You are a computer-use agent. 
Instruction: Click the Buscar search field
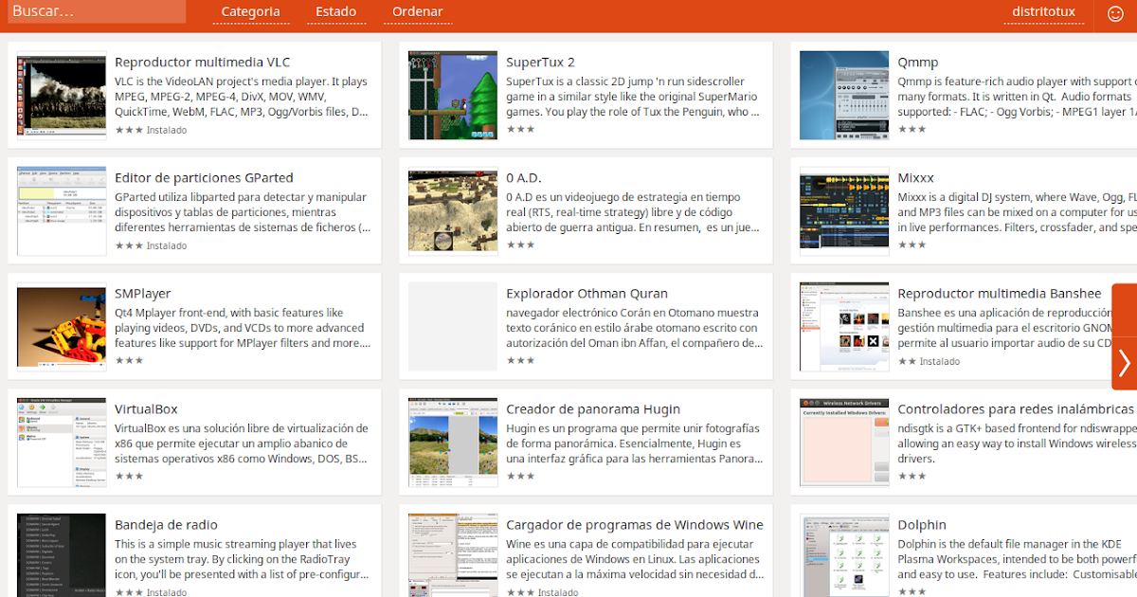(95, 11)
